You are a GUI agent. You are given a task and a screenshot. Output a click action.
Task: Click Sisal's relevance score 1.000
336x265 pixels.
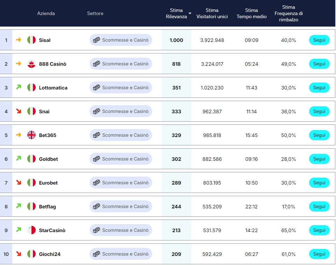point(176,40)
